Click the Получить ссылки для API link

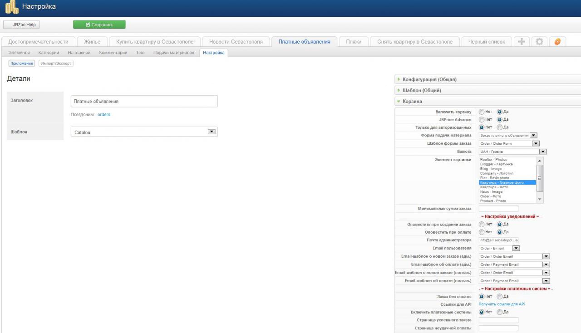tap(502, 304)
